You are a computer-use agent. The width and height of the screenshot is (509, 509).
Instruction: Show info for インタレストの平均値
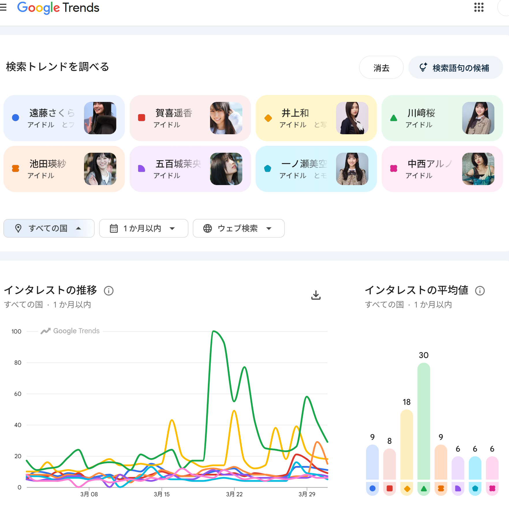click(x=480, y=291)
